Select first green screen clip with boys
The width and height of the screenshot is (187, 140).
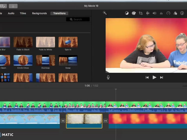coord(31,107)
